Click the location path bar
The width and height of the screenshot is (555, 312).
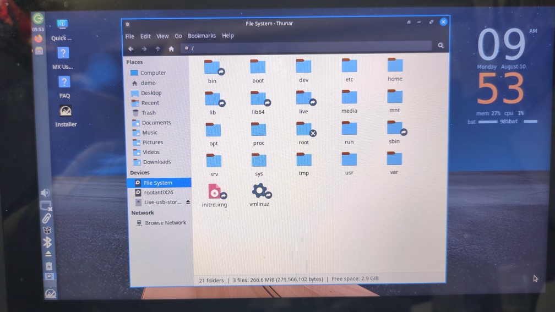[x=307, y=47]
